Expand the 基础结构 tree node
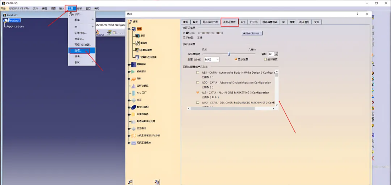Viewport: 391px width, 185px height. click(x=129, y=65)
